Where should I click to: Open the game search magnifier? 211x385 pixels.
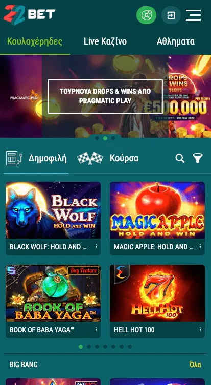pyautogui.click(x=180, y=158)
